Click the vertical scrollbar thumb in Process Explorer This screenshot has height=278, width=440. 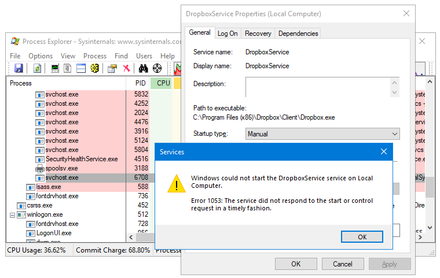point(430,187)
